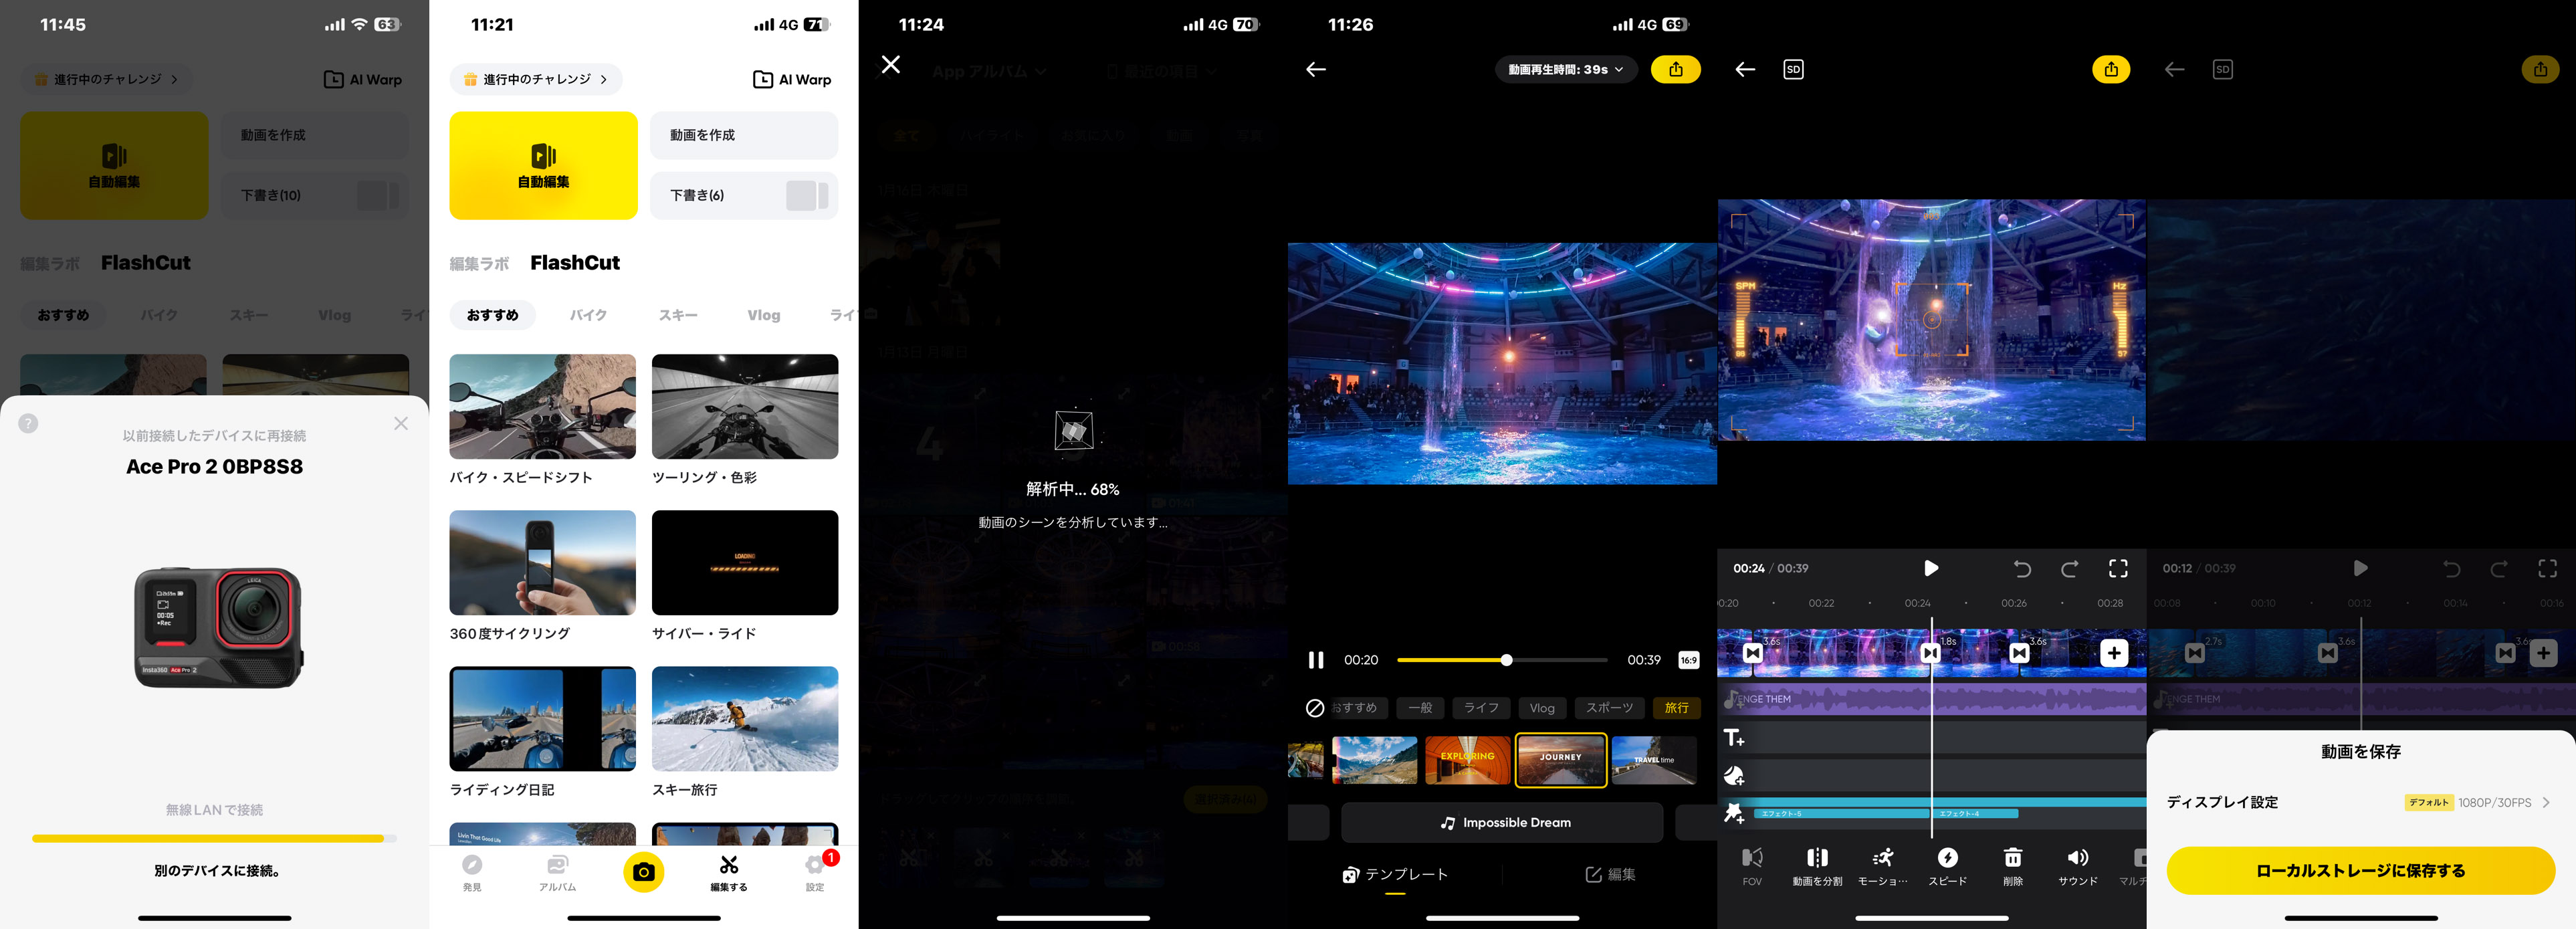The height and width of the screenshot is (929, 2576).
Task: Tap 別のデバイスに接続。 link
Action: (x=215, y=870)
